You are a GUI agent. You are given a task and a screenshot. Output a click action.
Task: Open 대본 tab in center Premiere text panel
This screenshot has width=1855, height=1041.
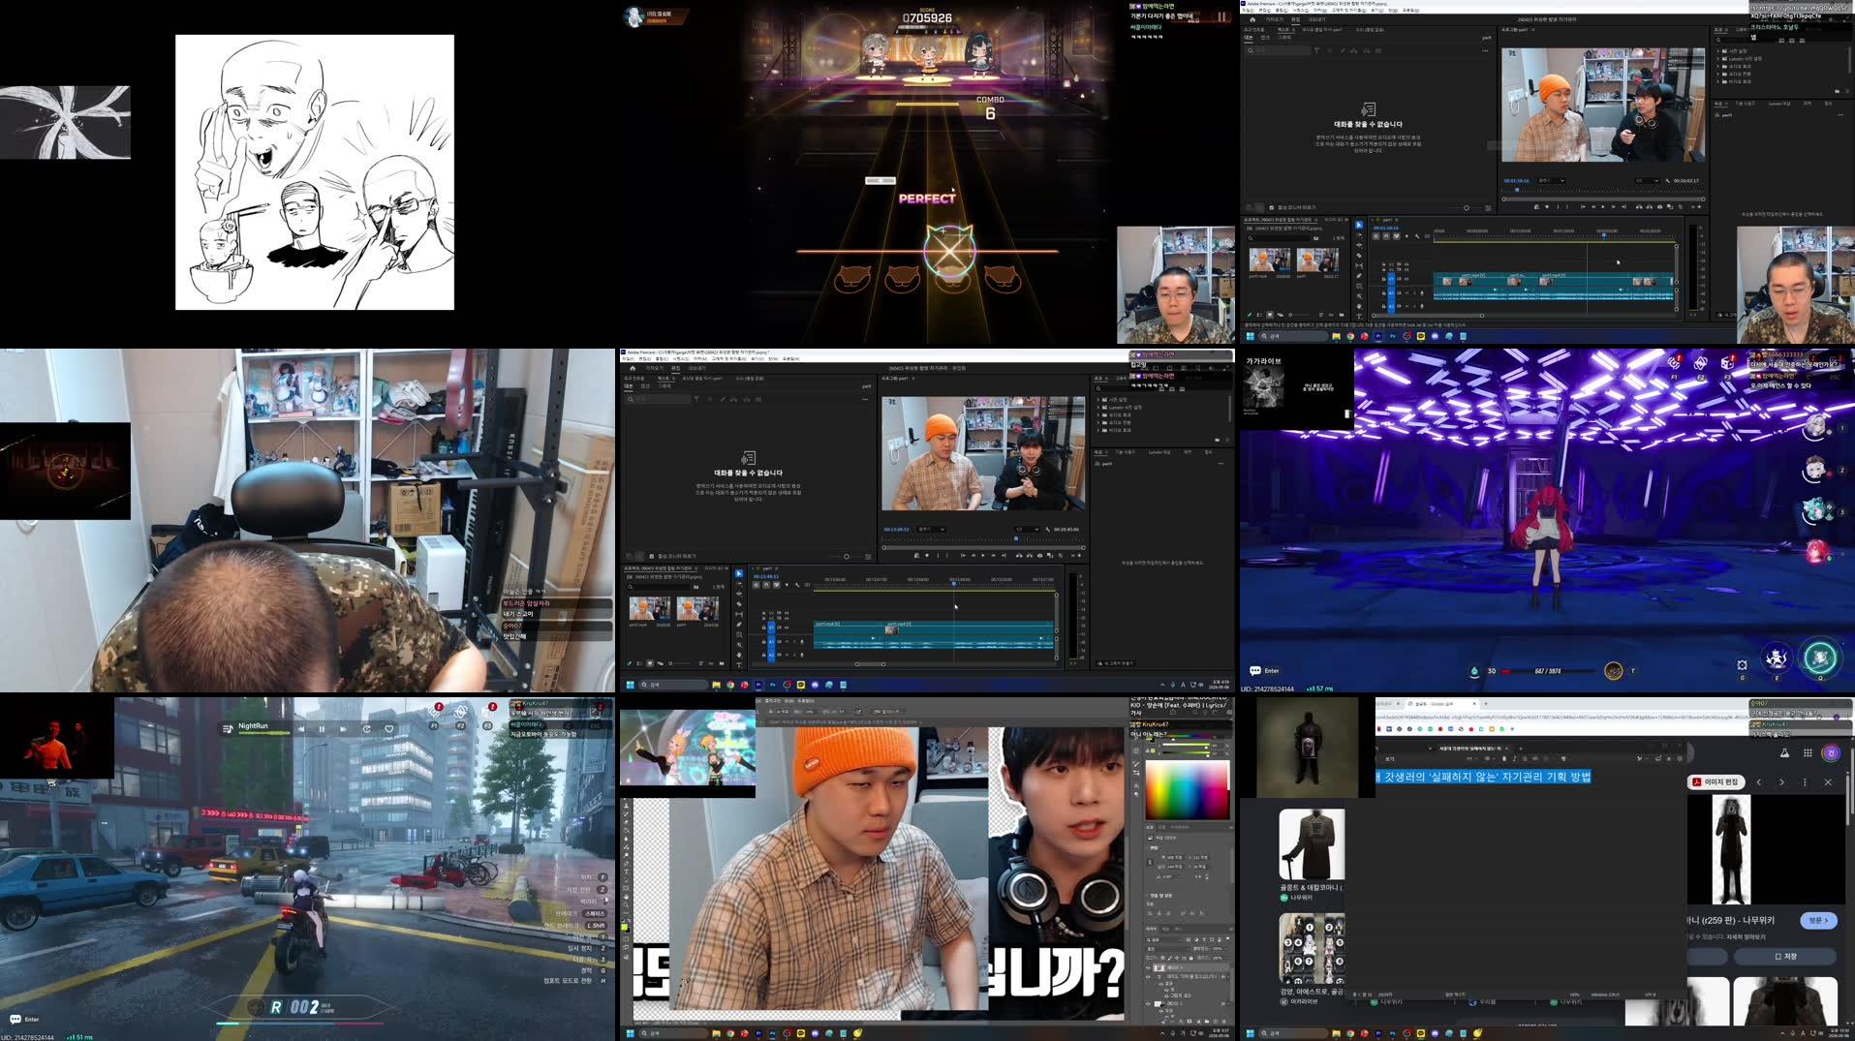(x=629, y=386)
